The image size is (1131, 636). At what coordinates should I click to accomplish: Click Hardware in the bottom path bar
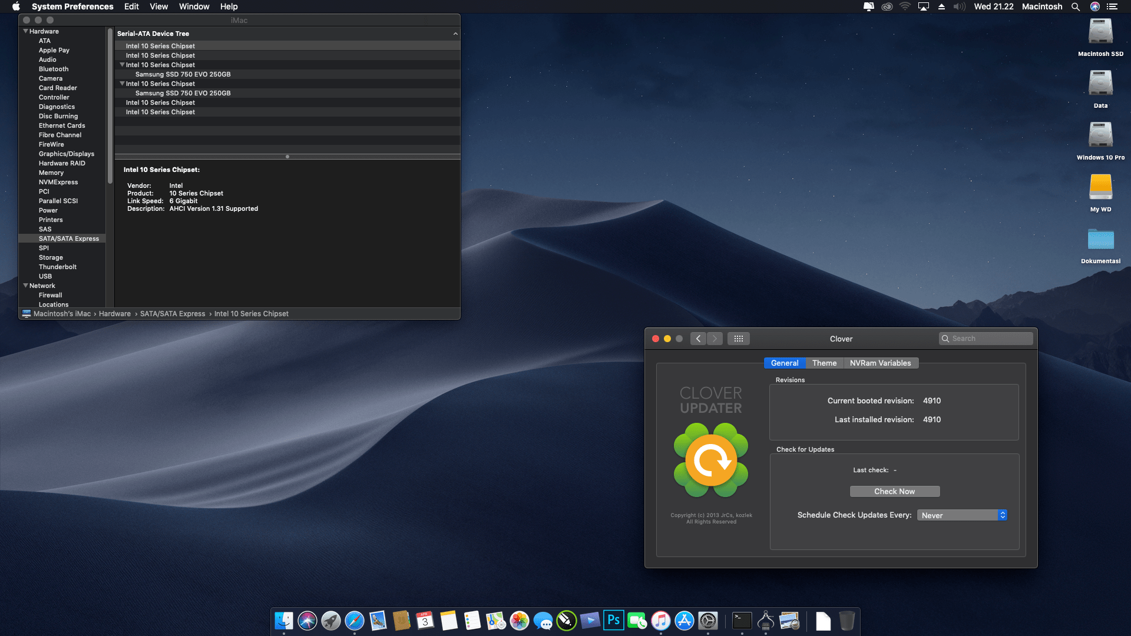115,314
